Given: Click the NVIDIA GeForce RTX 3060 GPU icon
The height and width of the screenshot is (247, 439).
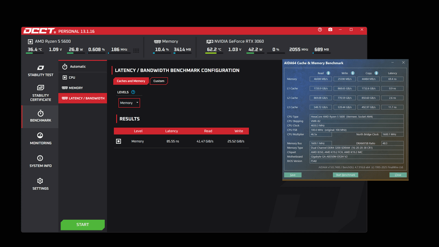Looking at the screenshot, I should (209, 42).
